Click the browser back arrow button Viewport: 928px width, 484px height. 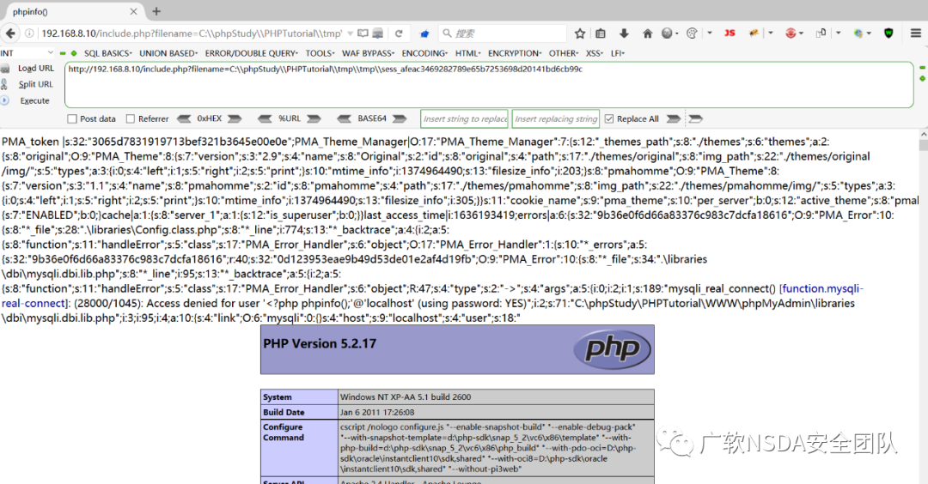[10, 33]
